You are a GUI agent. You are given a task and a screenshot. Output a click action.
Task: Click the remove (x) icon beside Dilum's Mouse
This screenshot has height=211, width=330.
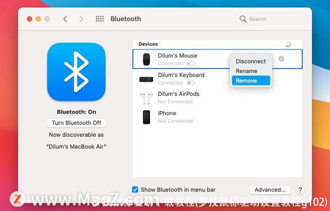click(281, 59)
